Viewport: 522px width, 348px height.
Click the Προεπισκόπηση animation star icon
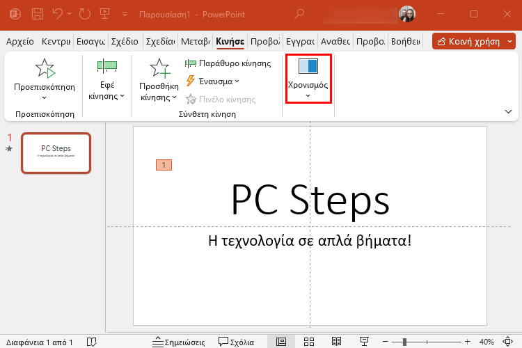click(x=45, y=68)
